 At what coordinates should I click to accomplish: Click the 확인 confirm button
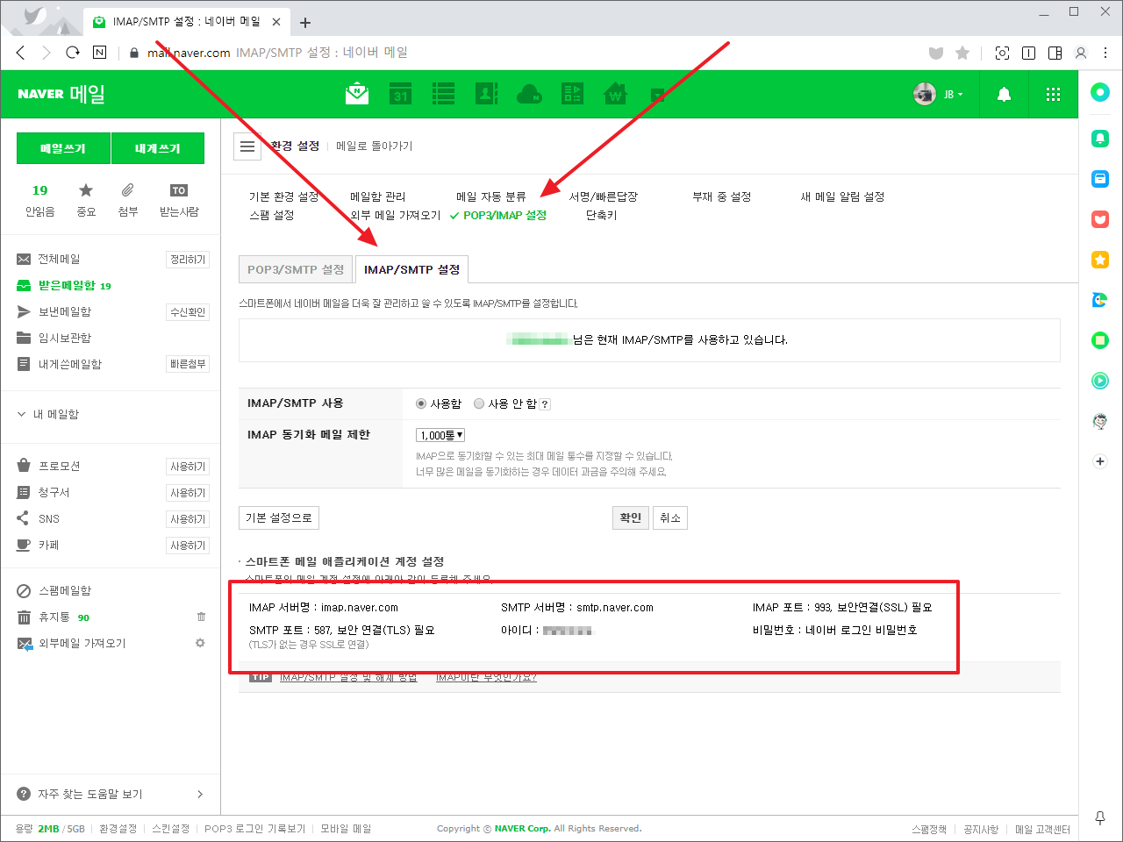[x=631, y=517]
